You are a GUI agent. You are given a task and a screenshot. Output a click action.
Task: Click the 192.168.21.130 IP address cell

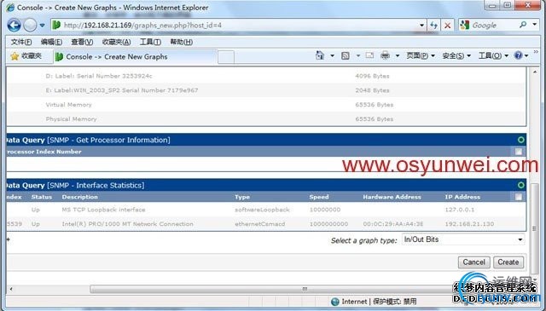(x=469, y=224)
